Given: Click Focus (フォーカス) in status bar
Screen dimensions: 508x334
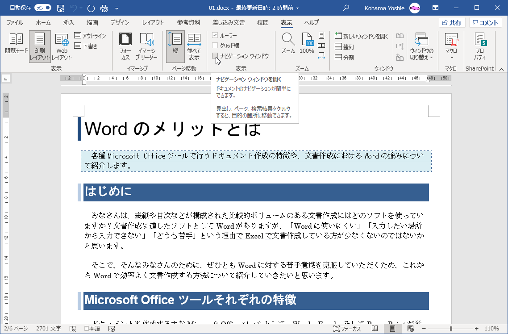Looking at the screenshot, I should tap(347, 329).
